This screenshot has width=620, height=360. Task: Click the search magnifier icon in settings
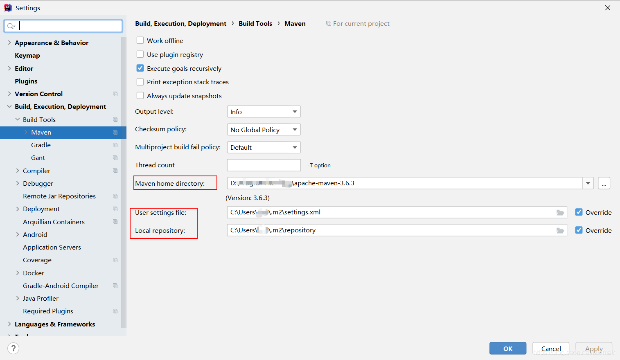coord(11,26)
